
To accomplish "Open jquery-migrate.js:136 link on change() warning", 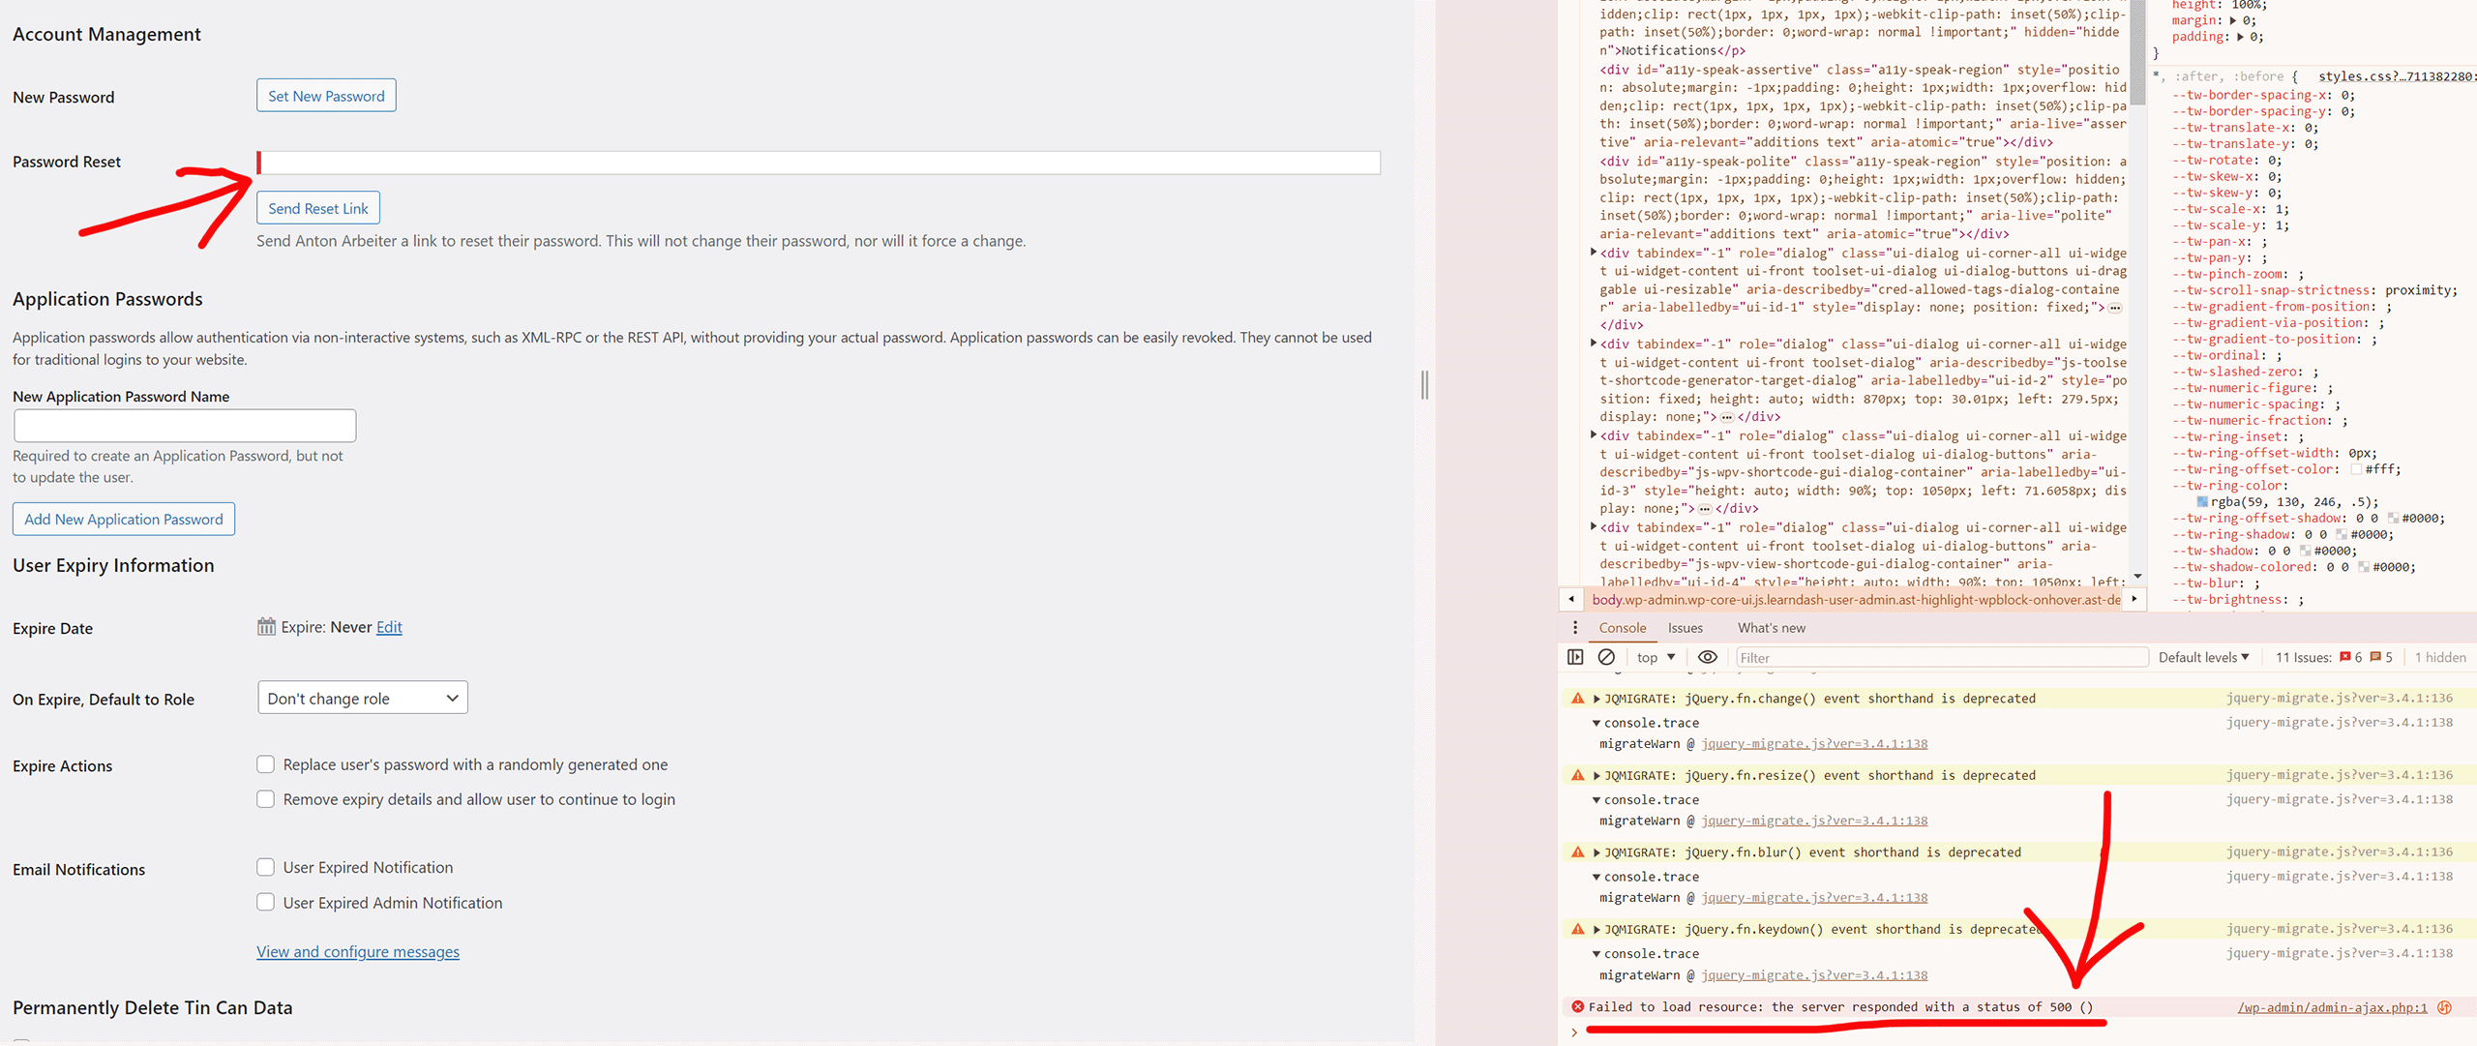I will click(x=2340, y=698).
